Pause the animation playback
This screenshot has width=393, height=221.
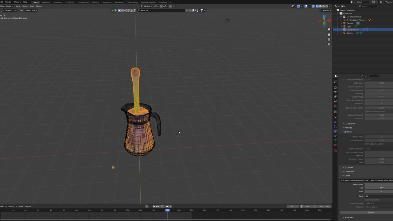click(162, 206)
